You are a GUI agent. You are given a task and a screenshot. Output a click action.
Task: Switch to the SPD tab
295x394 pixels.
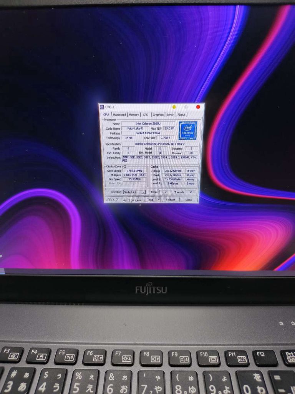pyautogui.click(x=146, y=115)
